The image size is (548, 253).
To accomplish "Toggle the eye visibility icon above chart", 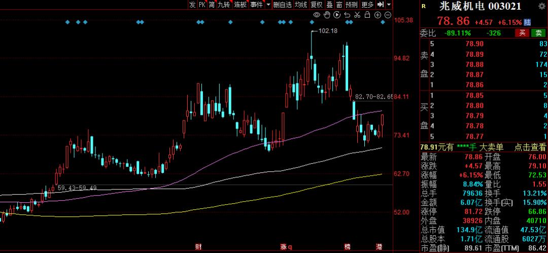I will (317, 15).
